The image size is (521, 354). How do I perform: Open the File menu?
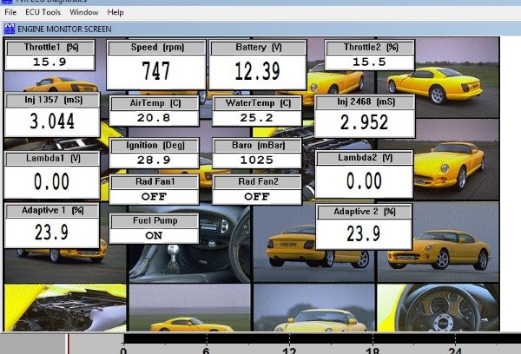point(10,13)
